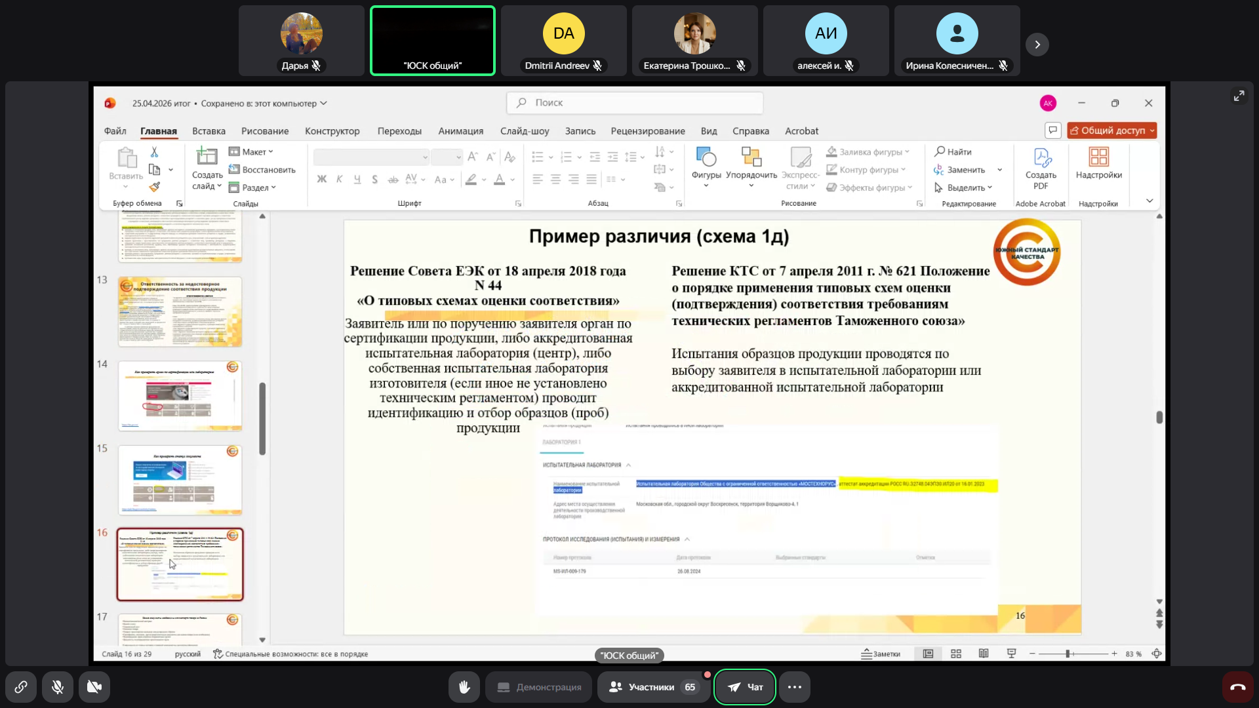Screen dimensions: 1259x708
Task: Toggle microphone mute button
Action: click(58, 687)
